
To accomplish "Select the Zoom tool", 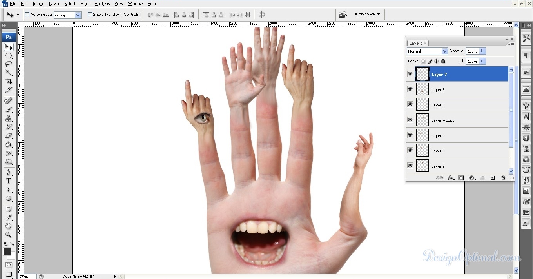I will click(x=9, y=235).
